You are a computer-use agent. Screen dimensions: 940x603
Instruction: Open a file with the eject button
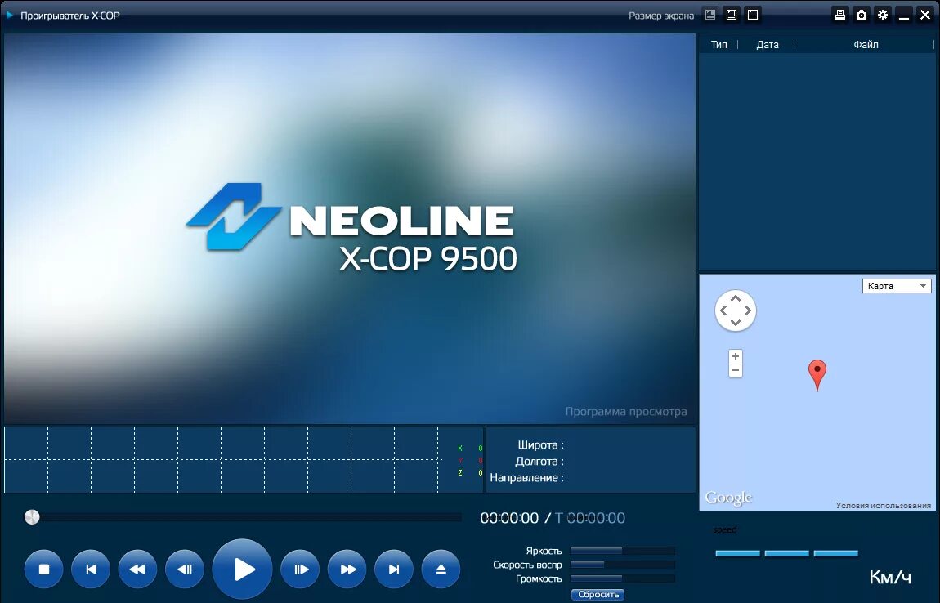[441, 569]
